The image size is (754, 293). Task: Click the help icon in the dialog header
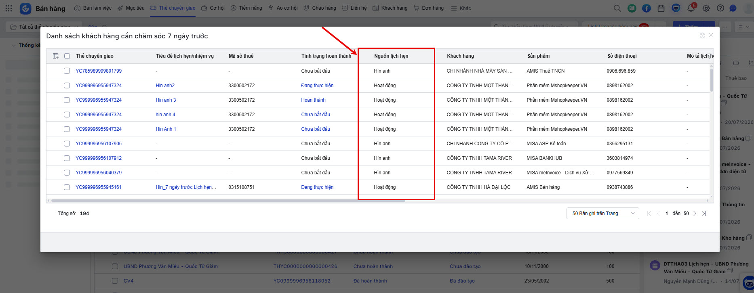coord(702,36)
